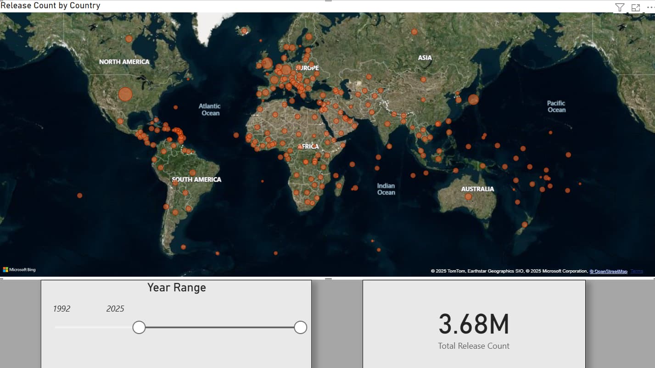Open the map Terms link

click(x=637, y=272)
